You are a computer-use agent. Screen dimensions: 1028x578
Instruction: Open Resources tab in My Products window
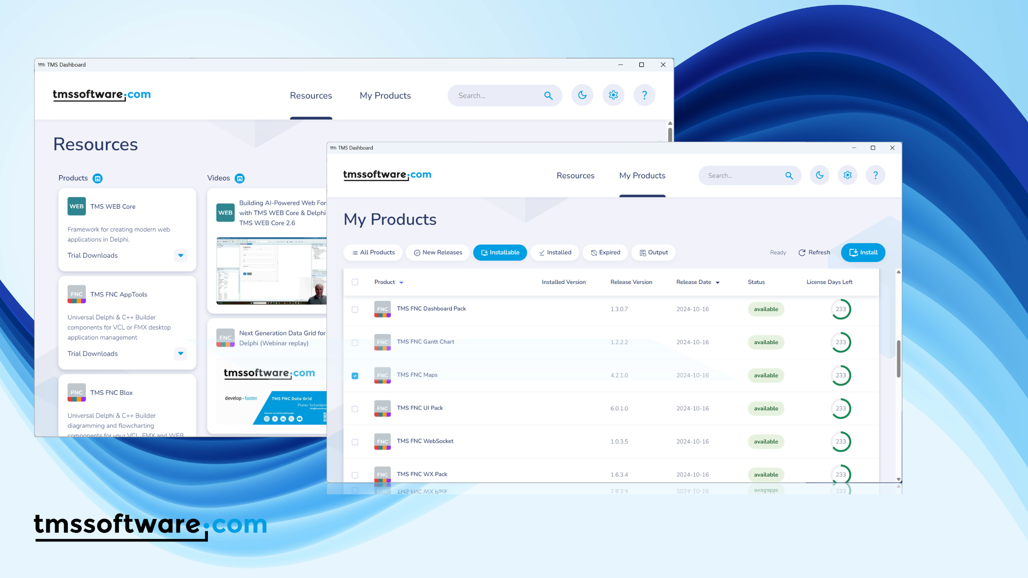[x=575, y=176]
